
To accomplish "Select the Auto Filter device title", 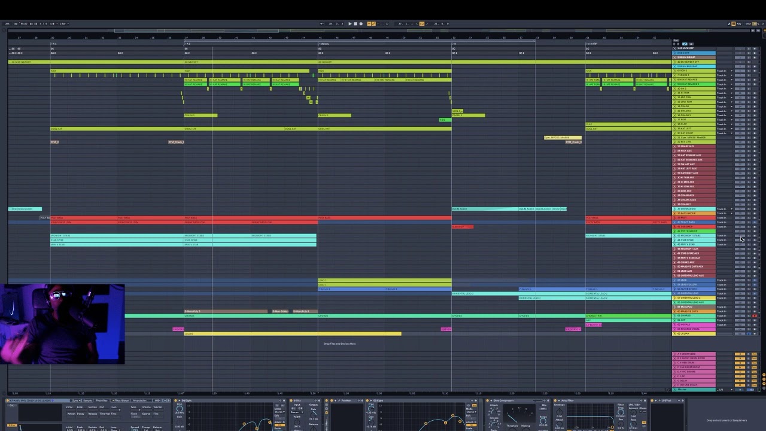I will click(x=568, y=400).
